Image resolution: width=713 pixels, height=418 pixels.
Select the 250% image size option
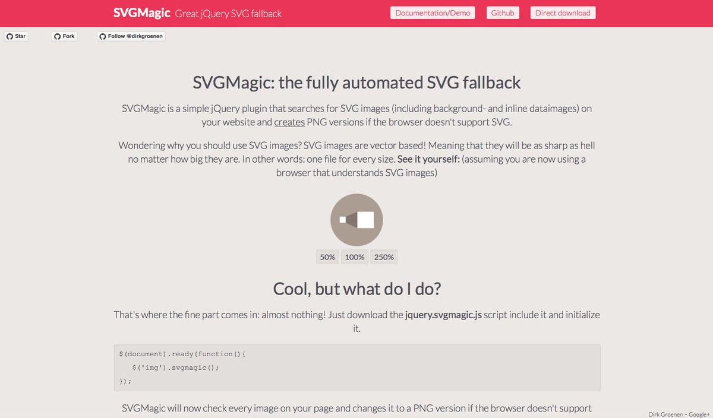[383, 256]
